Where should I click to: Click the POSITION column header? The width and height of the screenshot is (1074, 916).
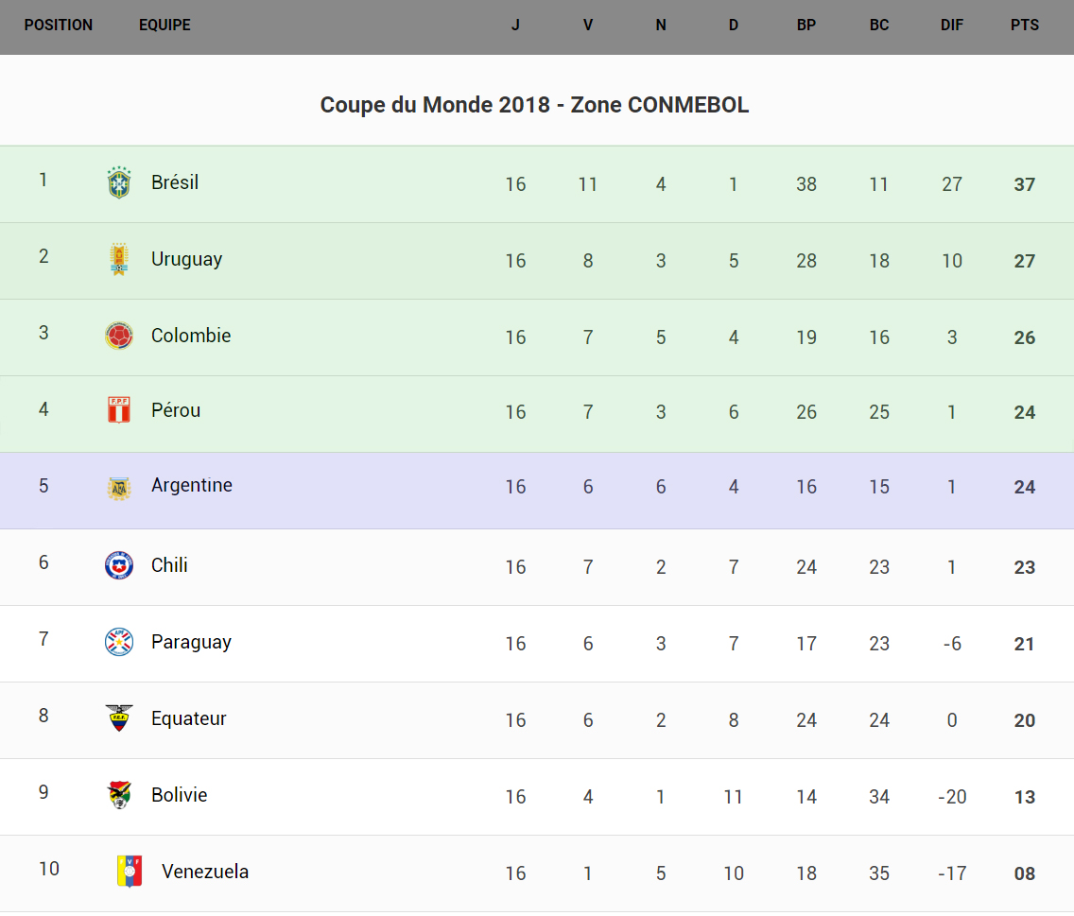click(59, 26)
